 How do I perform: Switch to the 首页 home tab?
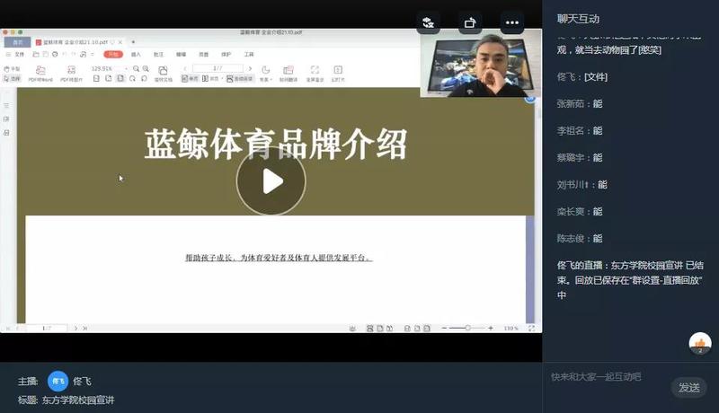17,42
